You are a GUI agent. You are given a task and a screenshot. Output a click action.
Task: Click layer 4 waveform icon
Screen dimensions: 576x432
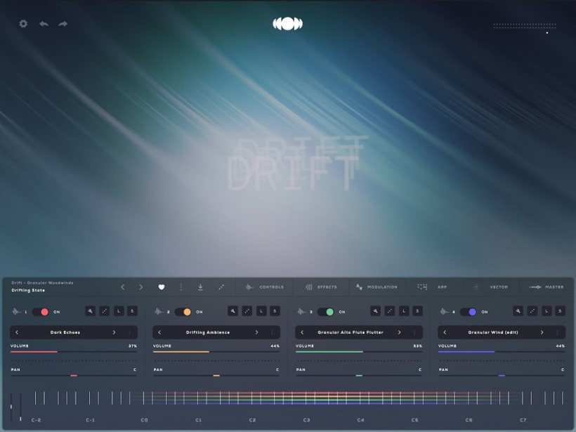(x=444, y=311)
